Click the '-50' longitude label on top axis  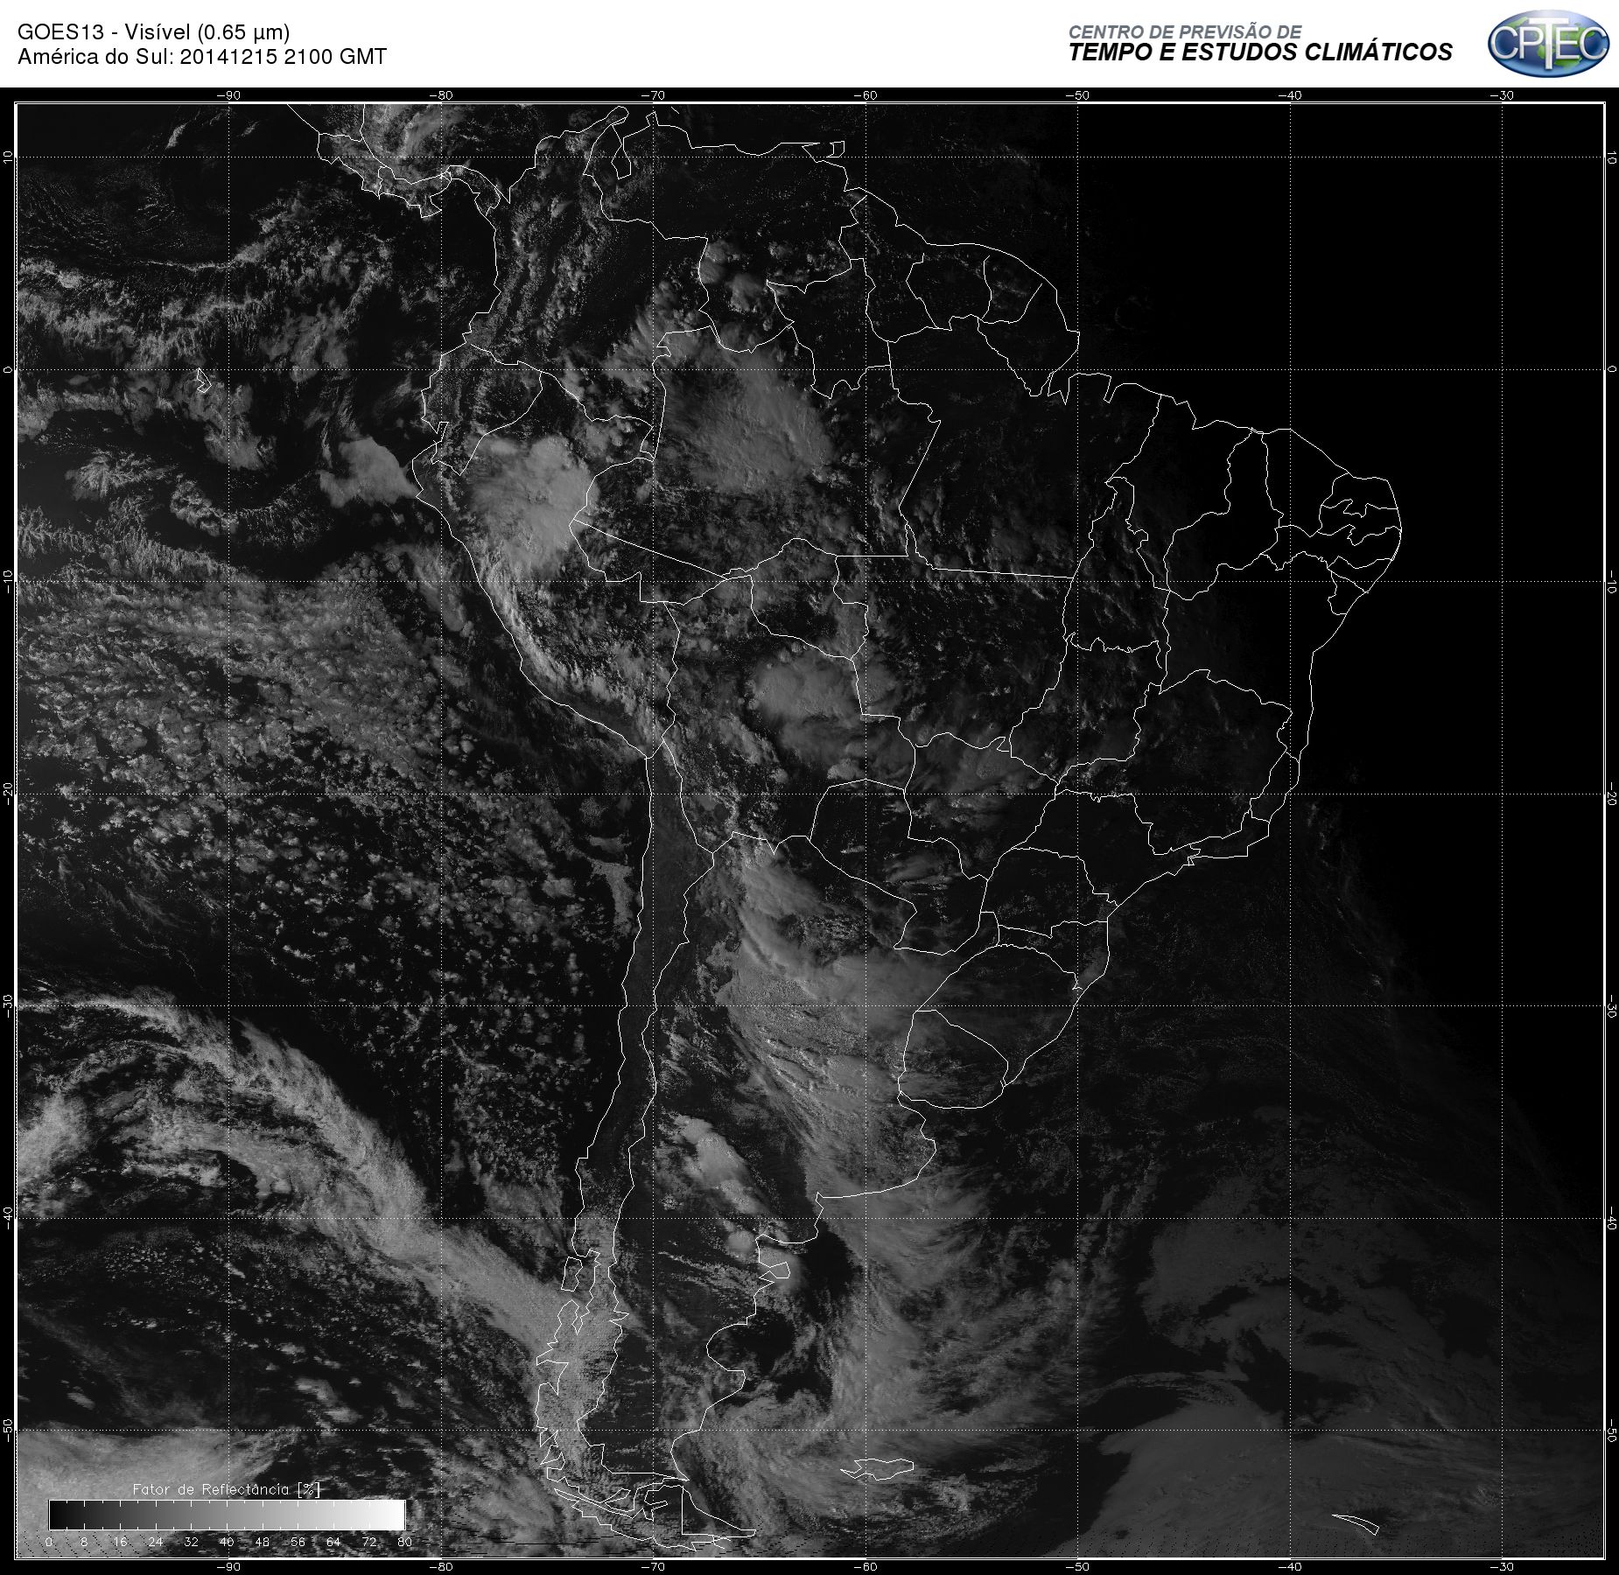(x=1078, y=95)
